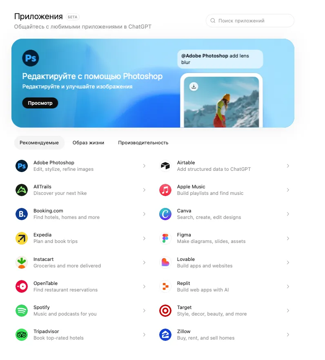
Task: Expand the OpenTable row chevron
Action: [144, 287]
